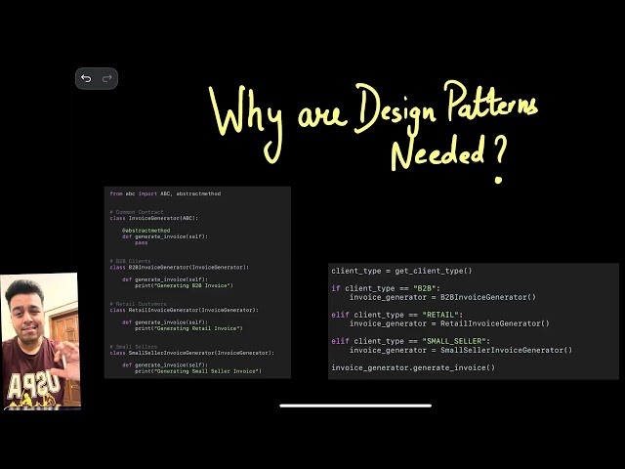Click '# B2B Clients' comment
625x469 pixels.
(x=130, y=261)
